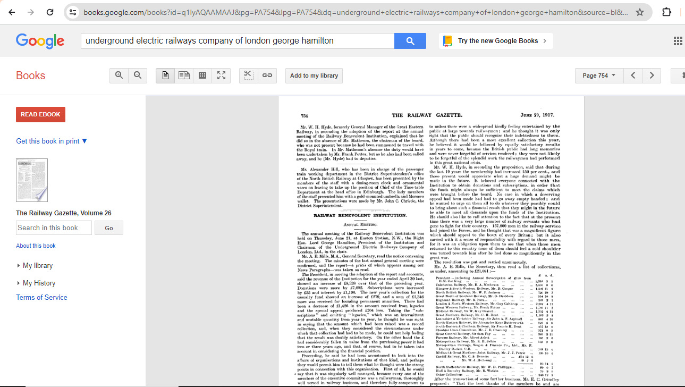Image resolution: width=685 pixels, height=387 pixels.
Task: Toggle full screen mode
Action: 221,75
